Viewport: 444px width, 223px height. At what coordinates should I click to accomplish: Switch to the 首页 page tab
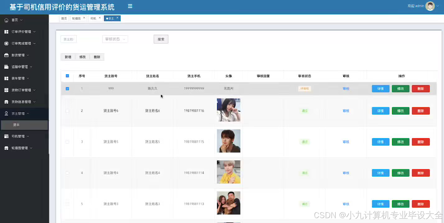[64, 19]
